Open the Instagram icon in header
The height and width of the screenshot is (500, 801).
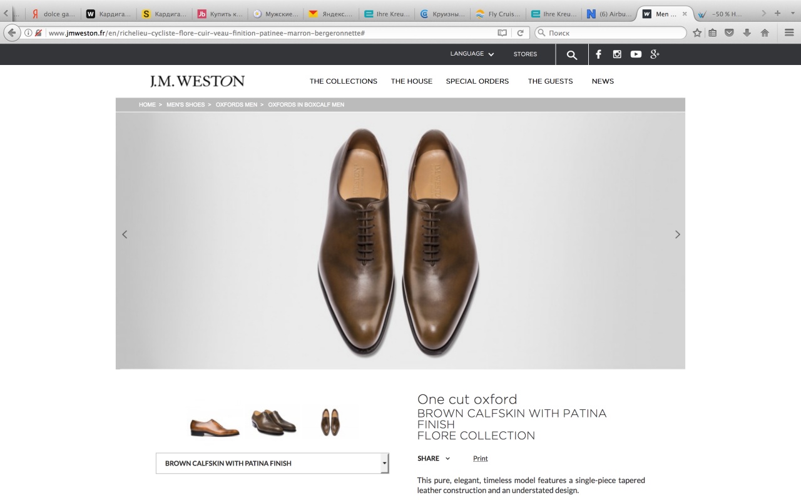[617, 54]
